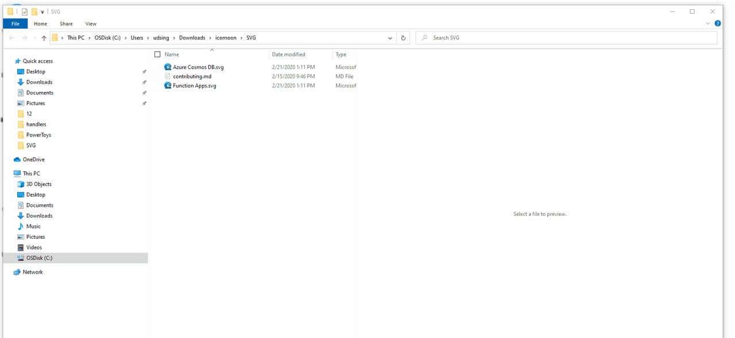
Task: Expand the address bar history dropdown
Action: 390,37
